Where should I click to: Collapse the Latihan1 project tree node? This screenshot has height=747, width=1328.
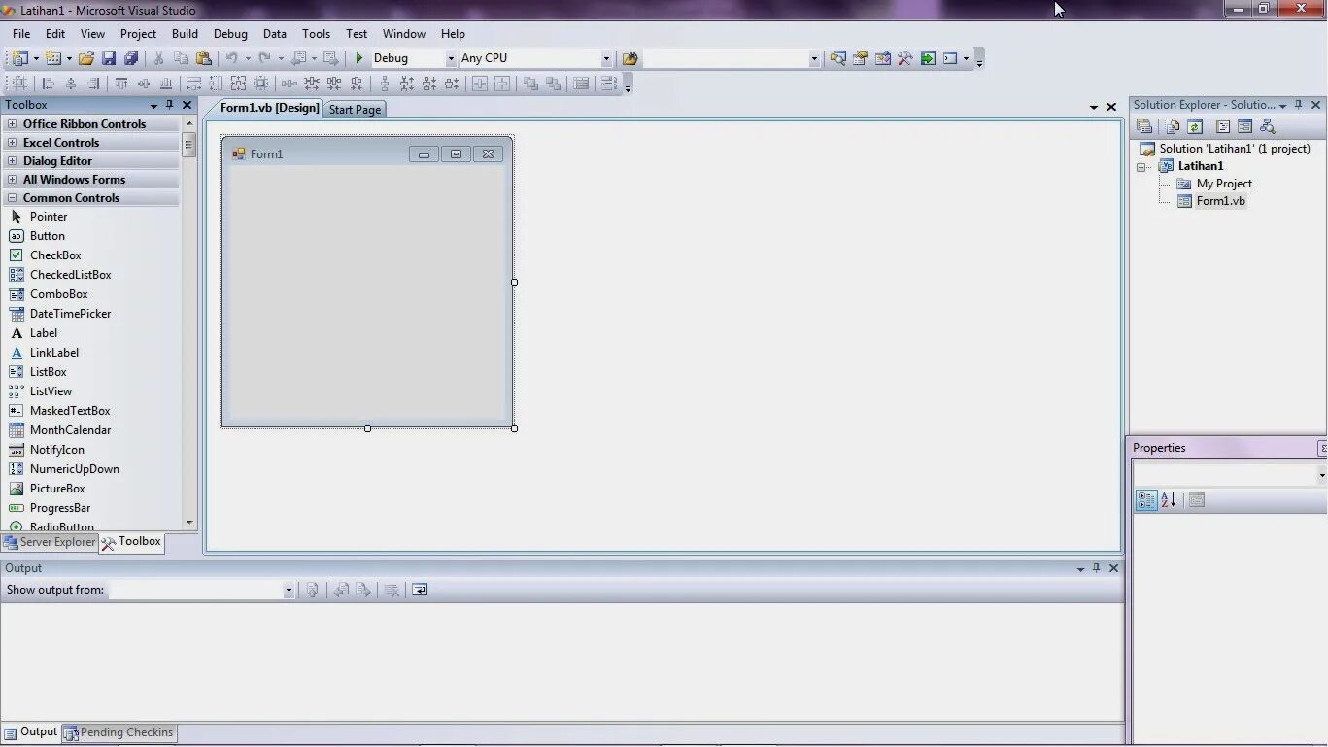click(1142, 167)
